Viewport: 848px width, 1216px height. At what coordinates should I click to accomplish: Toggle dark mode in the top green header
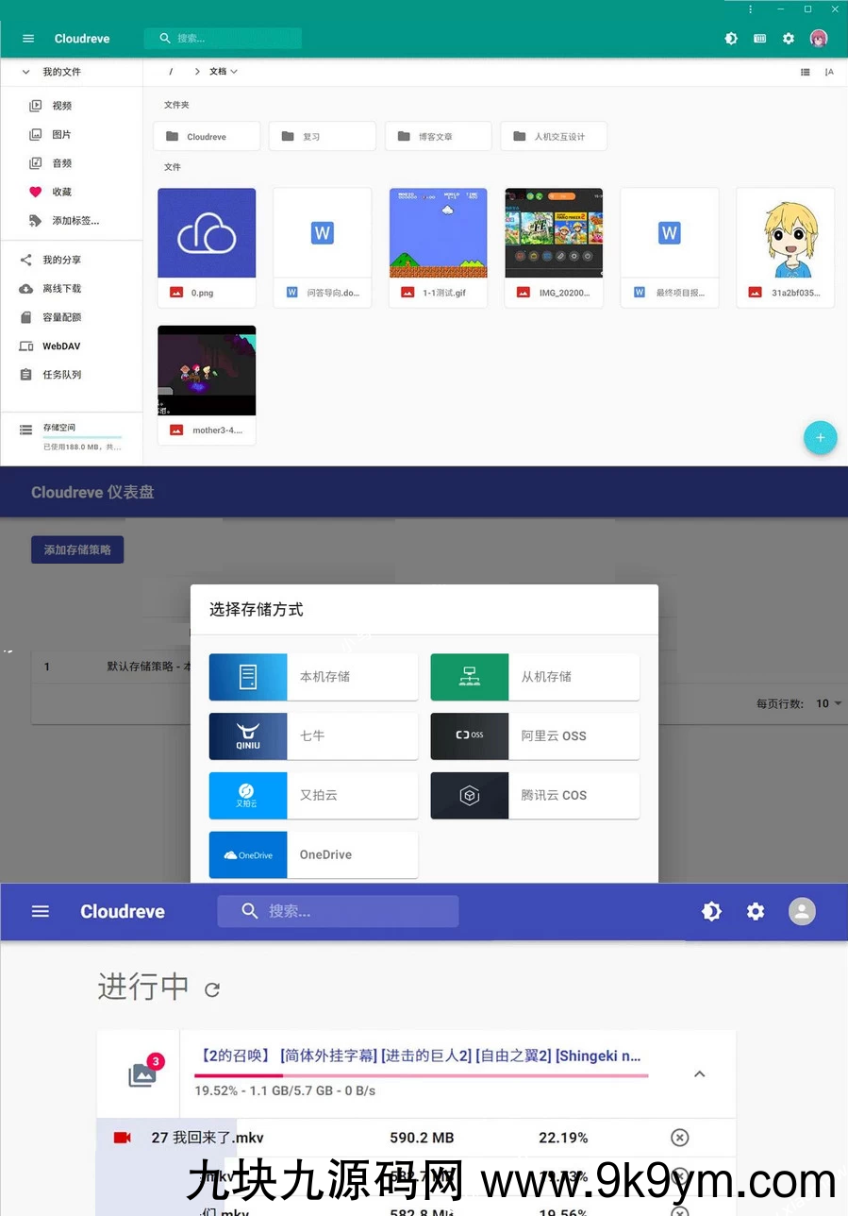[731, 39]
